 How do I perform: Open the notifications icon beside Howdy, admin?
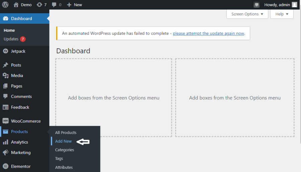(257, 5)
